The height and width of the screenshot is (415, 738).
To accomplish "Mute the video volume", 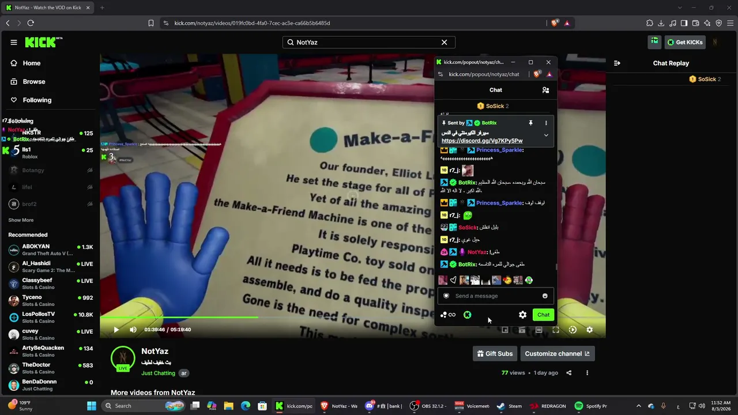I will (x=133, y=330).
